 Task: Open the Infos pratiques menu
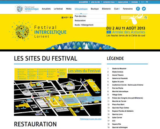(81, 9)
